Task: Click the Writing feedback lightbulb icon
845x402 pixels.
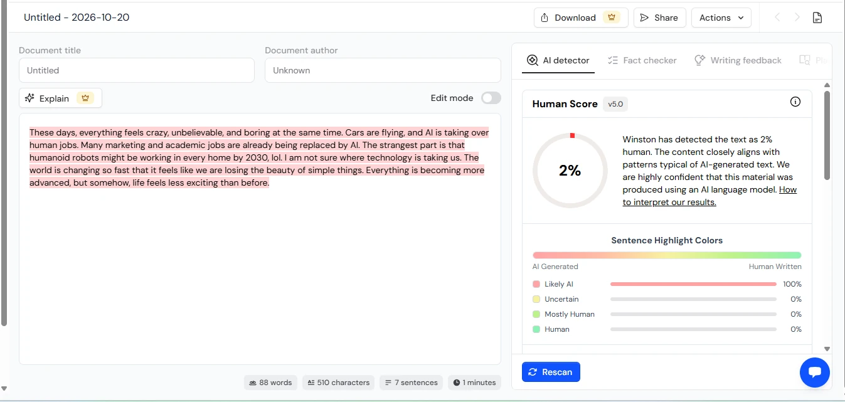Action: [x=699, y=60]
